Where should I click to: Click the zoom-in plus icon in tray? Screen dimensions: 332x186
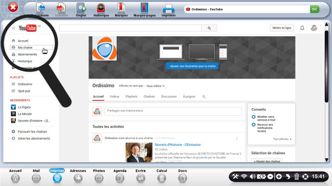279,176
